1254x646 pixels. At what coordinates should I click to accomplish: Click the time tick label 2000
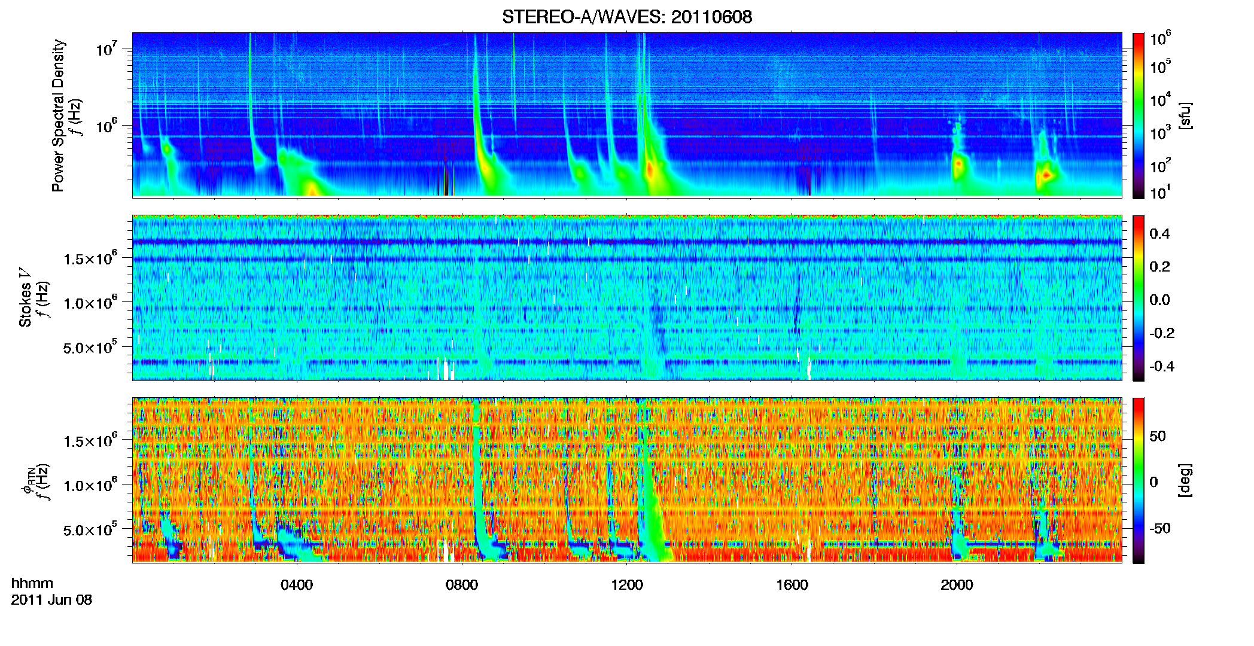957,585
